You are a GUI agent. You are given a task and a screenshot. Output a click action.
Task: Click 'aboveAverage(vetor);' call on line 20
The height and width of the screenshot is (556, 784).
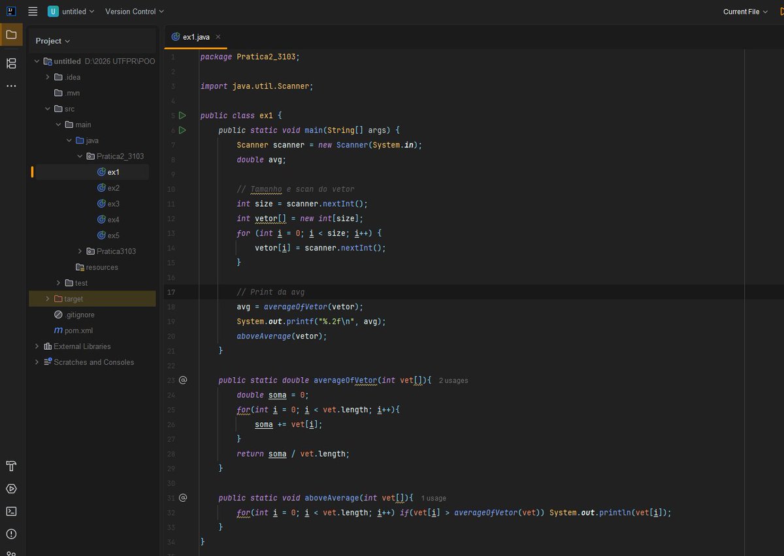pyautogui.click(x=282, y=336)
